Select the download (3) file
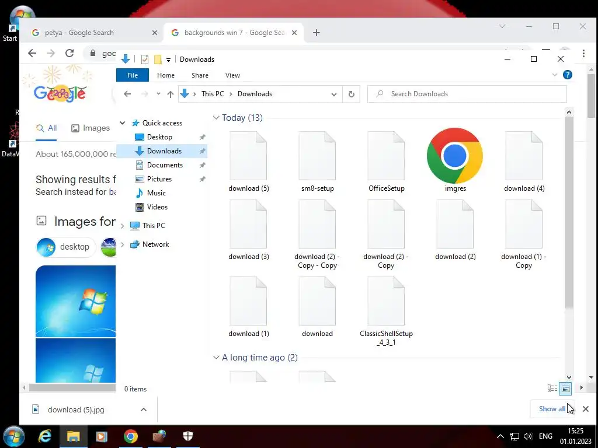Screen dimensions: 598x448 [248, 230]
